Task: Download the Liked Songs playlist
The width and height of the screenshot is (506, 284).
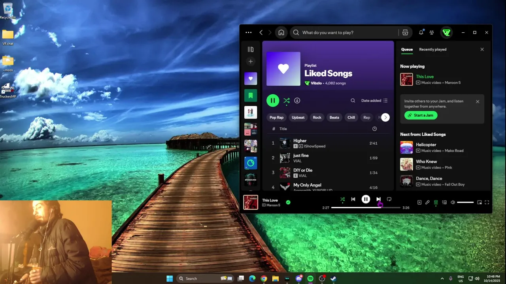Action: tap(297, 101)
